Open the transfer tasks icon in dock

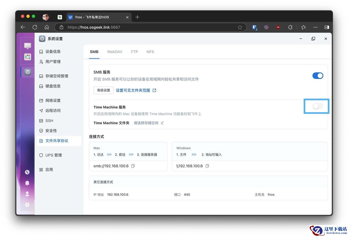(27, 172)
